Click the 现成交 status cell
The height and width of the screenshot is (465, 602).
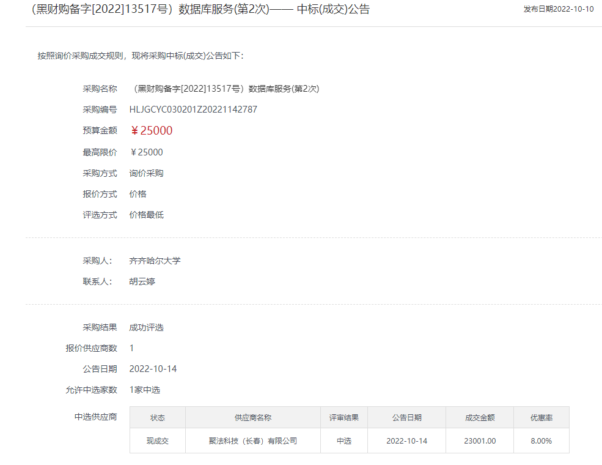[158, 441]
